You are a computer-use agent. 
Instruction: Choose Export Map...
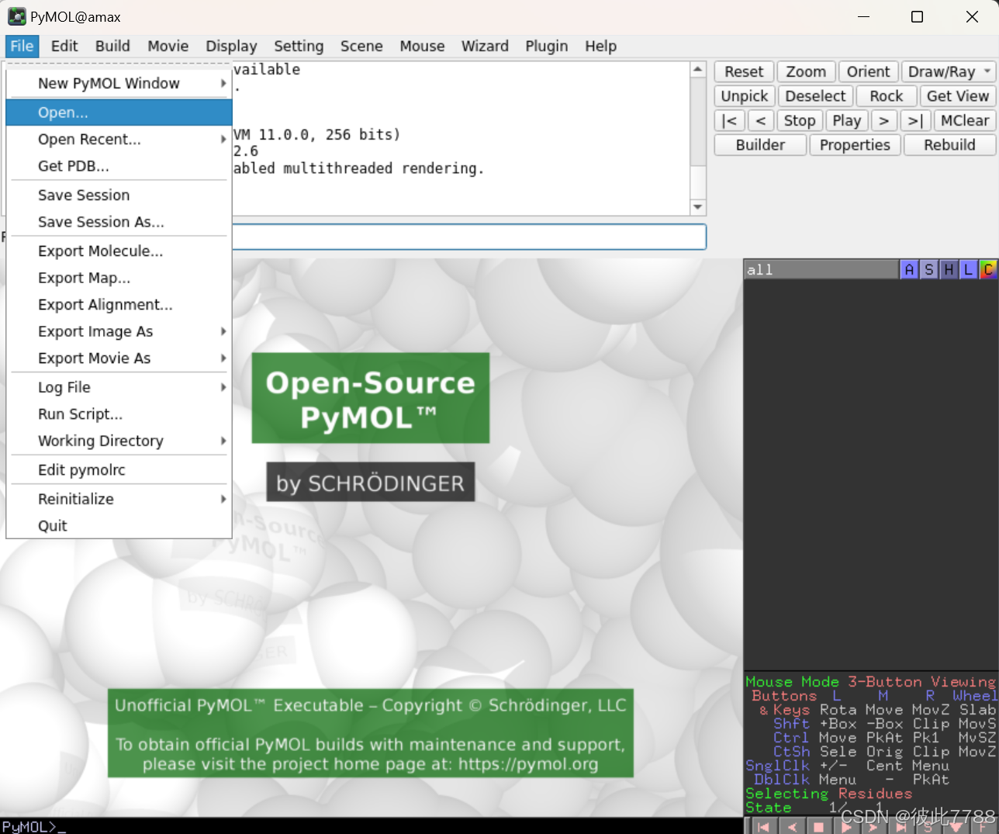[119, 278]
